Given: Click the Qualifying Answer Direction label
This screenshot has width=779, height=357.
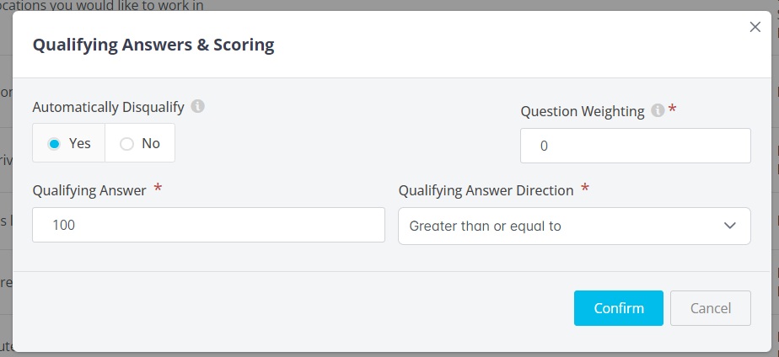Looking at the screenshot, I should tap(486, 190).
